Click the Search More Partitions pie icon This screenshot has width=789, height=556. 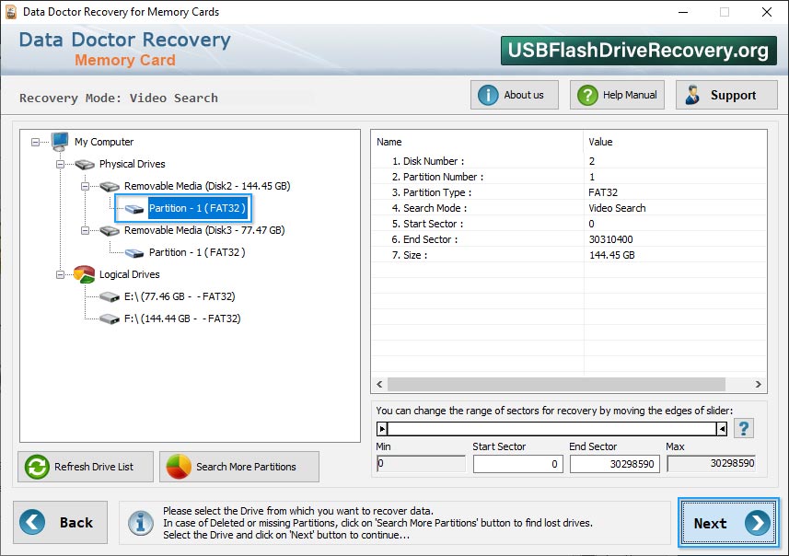pyautogui.click(x=179, y=467)
